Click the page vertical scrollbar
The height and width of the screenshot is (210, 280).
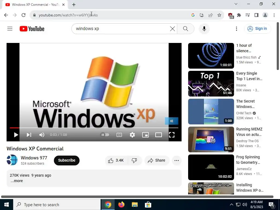278,46
